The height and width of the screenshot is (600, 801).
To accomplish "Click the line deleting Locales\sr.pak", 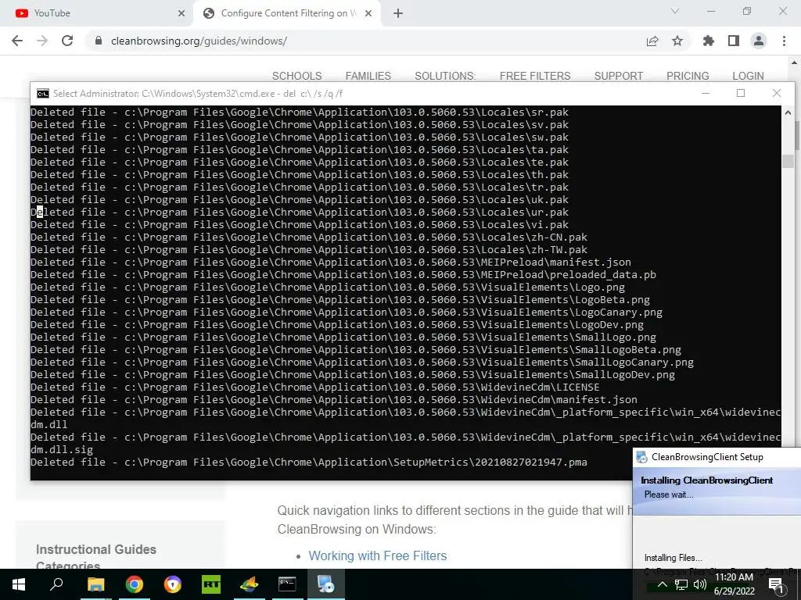I will click(300, 112).
